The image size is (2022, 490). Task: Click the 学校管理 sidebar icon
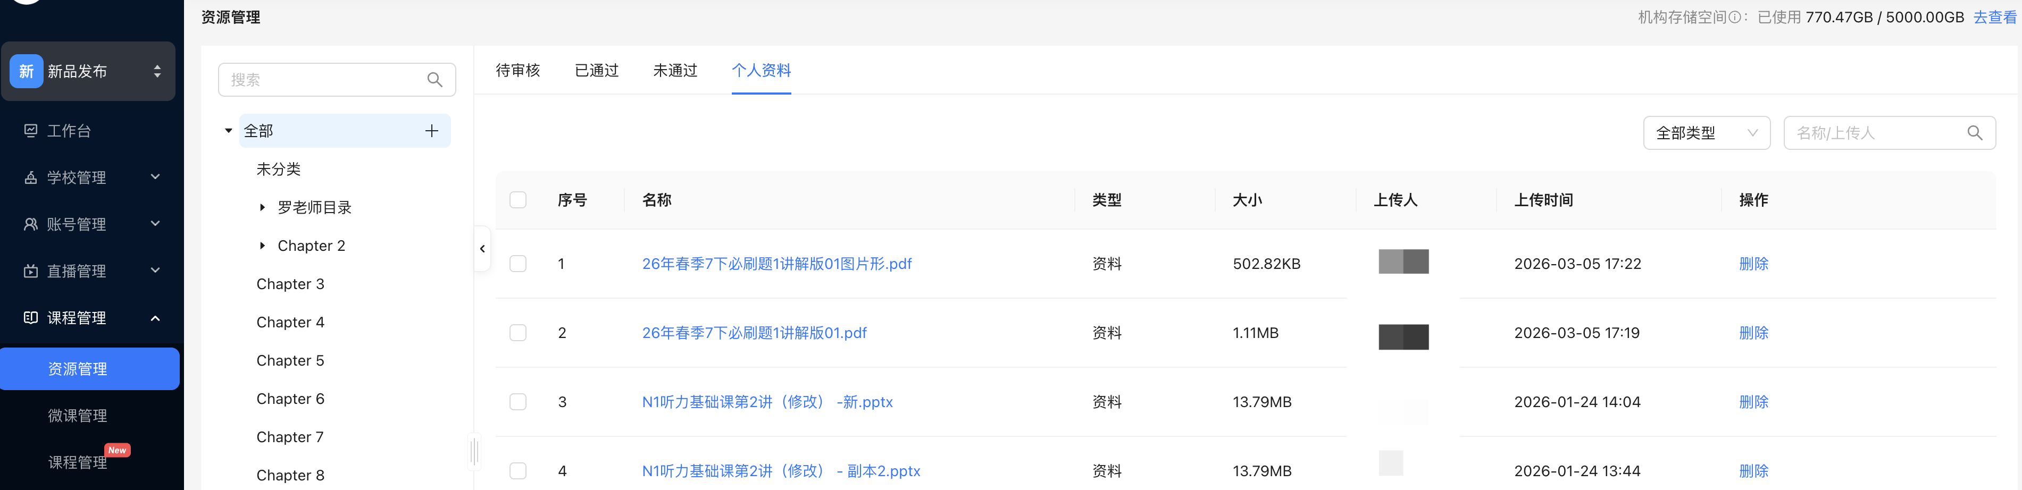31,178
